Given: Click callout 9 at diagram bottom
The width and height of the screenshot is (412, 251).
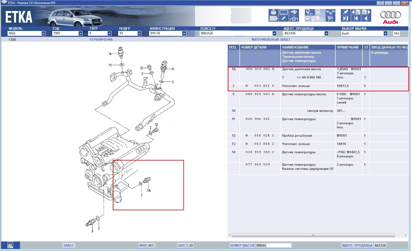Looking at the screenshot, I should click(93, 232).
